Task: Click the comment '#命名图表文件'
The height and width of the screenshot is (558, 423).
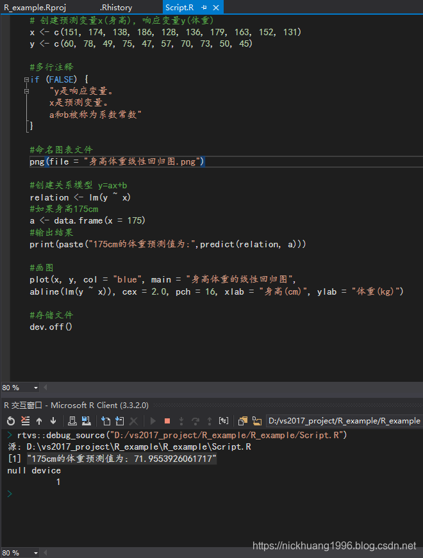Action: coord(62,150)
